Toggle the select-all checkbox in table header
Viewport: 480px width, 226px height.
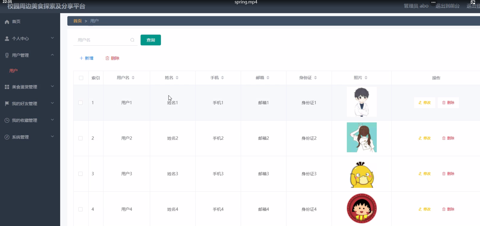(81, 78)
